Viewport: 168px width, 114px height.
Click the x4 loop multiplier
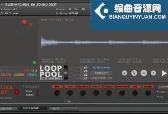(x=85, y=71)
